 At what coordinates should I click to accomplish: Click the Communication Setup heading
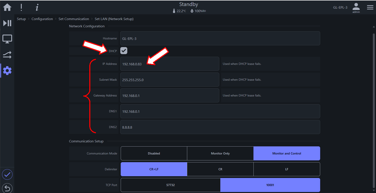[x=86, y=141]
